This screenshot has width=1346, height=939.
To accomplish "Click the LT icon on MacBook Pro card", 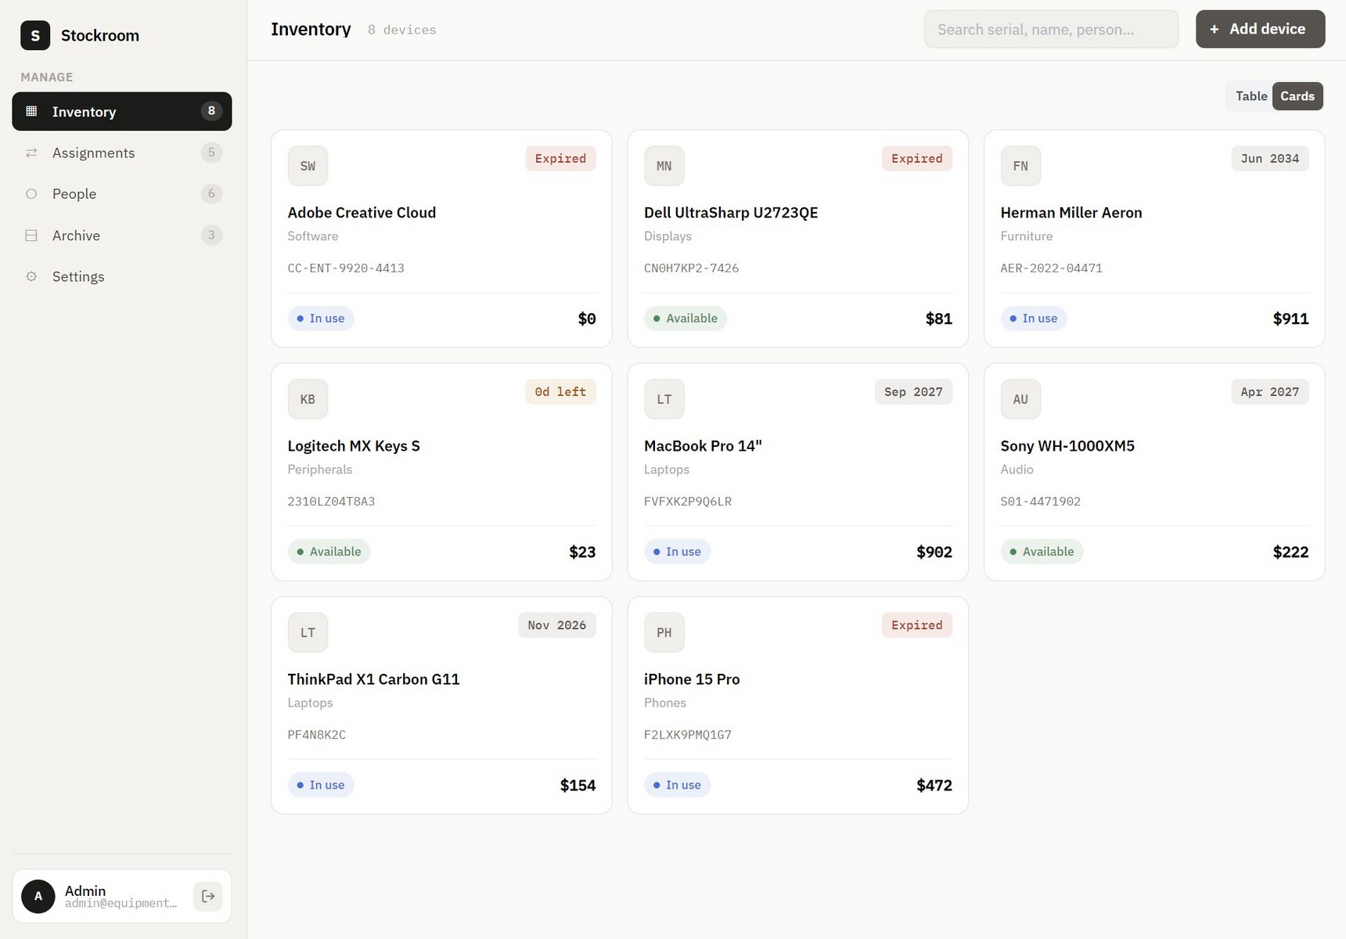I will tap(664, 399).
